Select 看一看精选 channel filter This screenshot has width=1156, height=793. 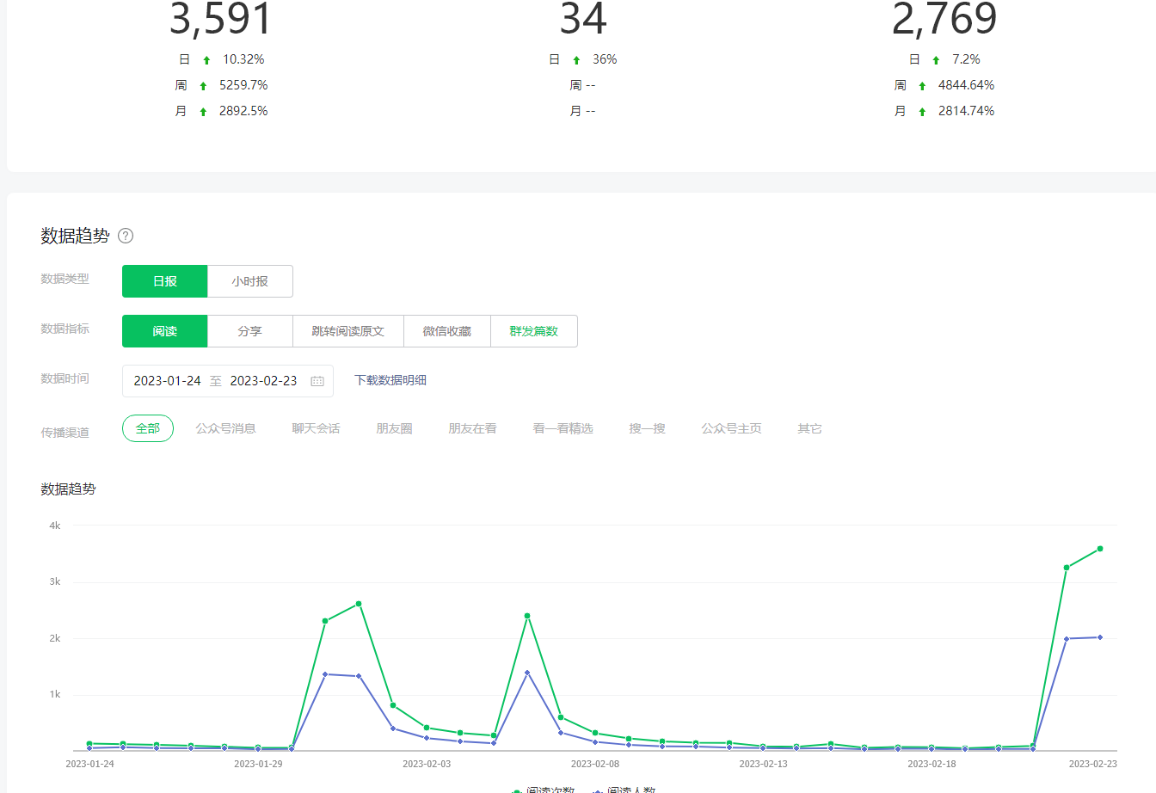tap(563, 428)
